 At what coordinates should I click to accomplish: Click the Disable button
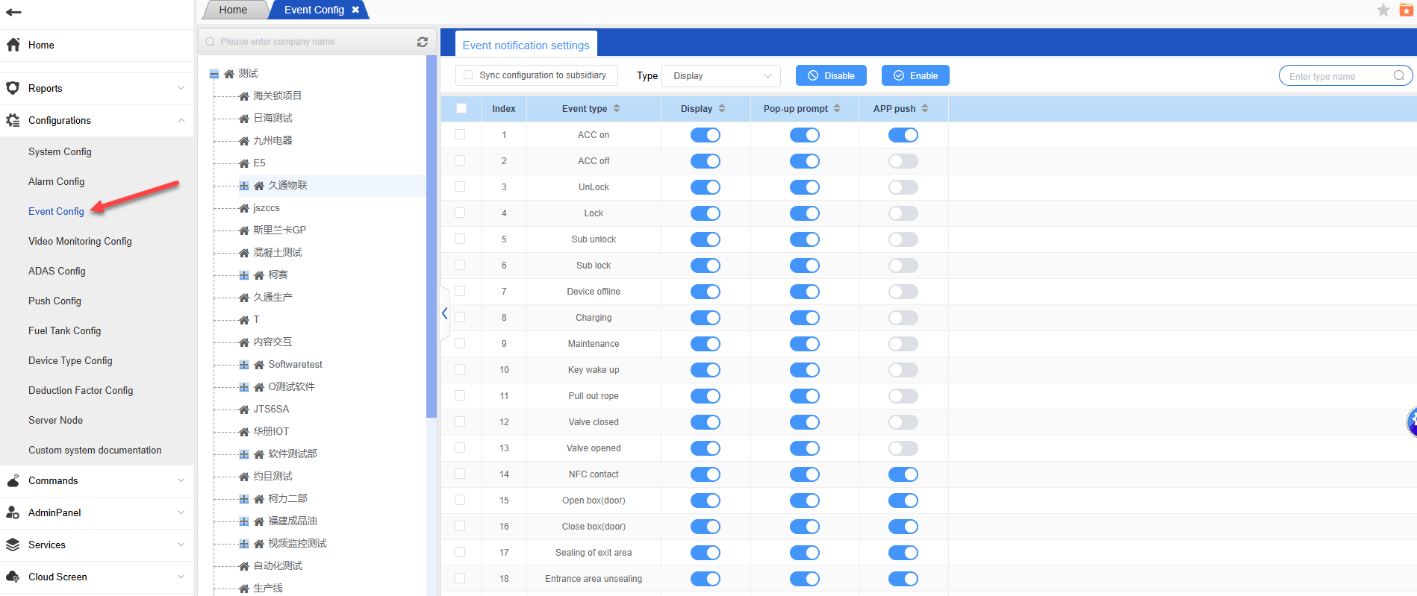pos(831,75)
